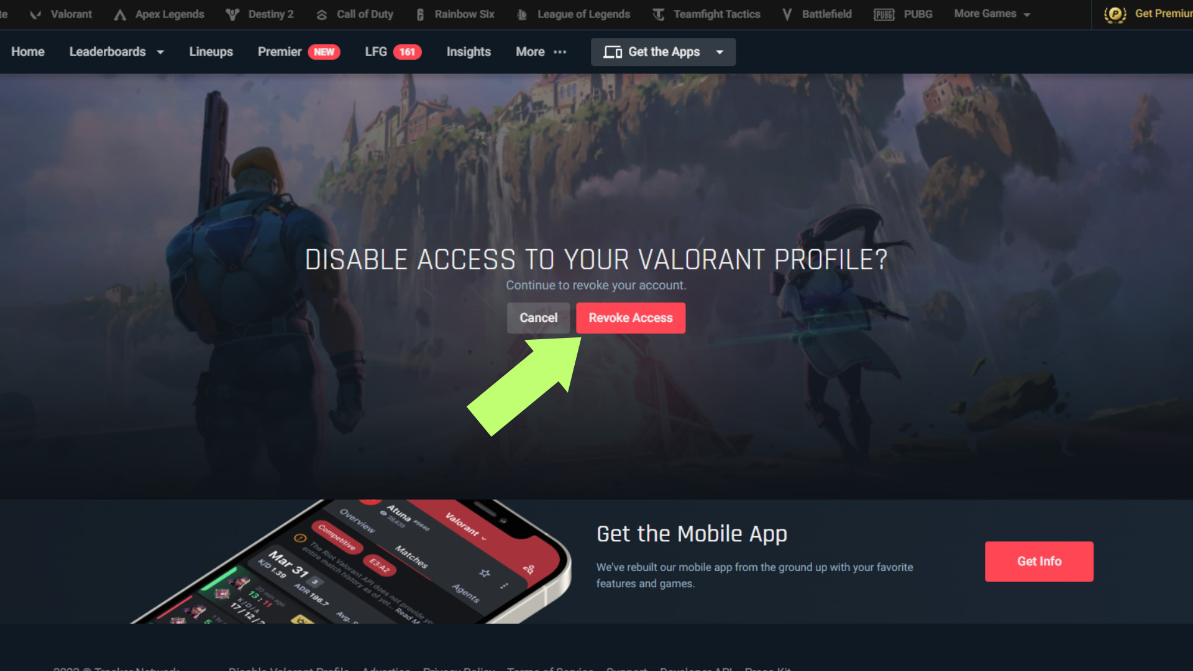Expand the More options menu dropdown
The height and width of the screenshot is (671, 1193).
click(540, 51)
